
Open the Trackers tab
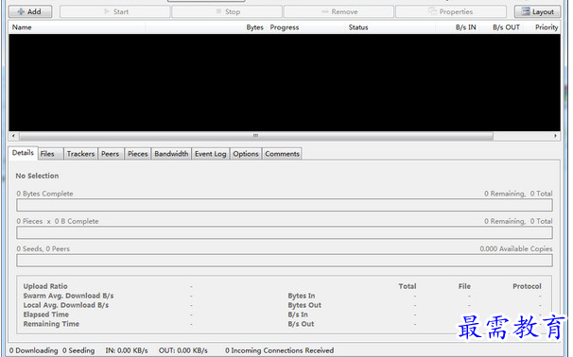point(80,154)
